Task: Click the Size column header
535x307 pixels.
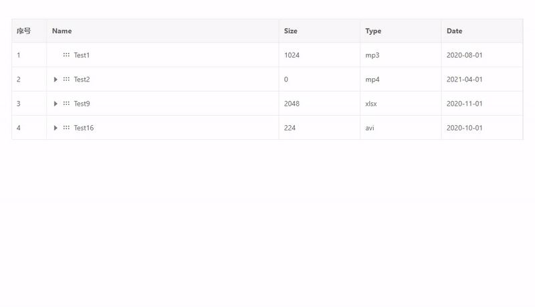Action: [291, 31]
